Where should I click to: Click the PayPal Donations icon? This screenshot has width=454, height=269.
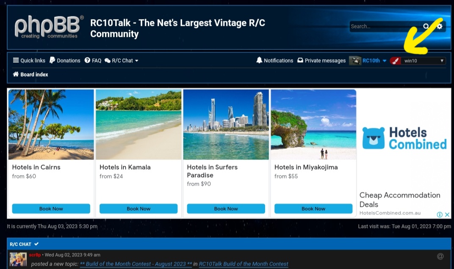click(52, 60)
